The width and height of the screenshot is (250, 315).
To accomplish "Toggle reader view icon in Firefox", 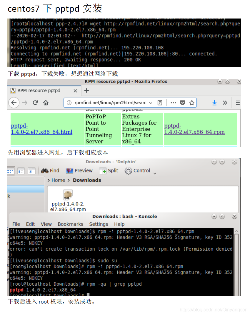I will pyautogui.click(x=160, y=103).
